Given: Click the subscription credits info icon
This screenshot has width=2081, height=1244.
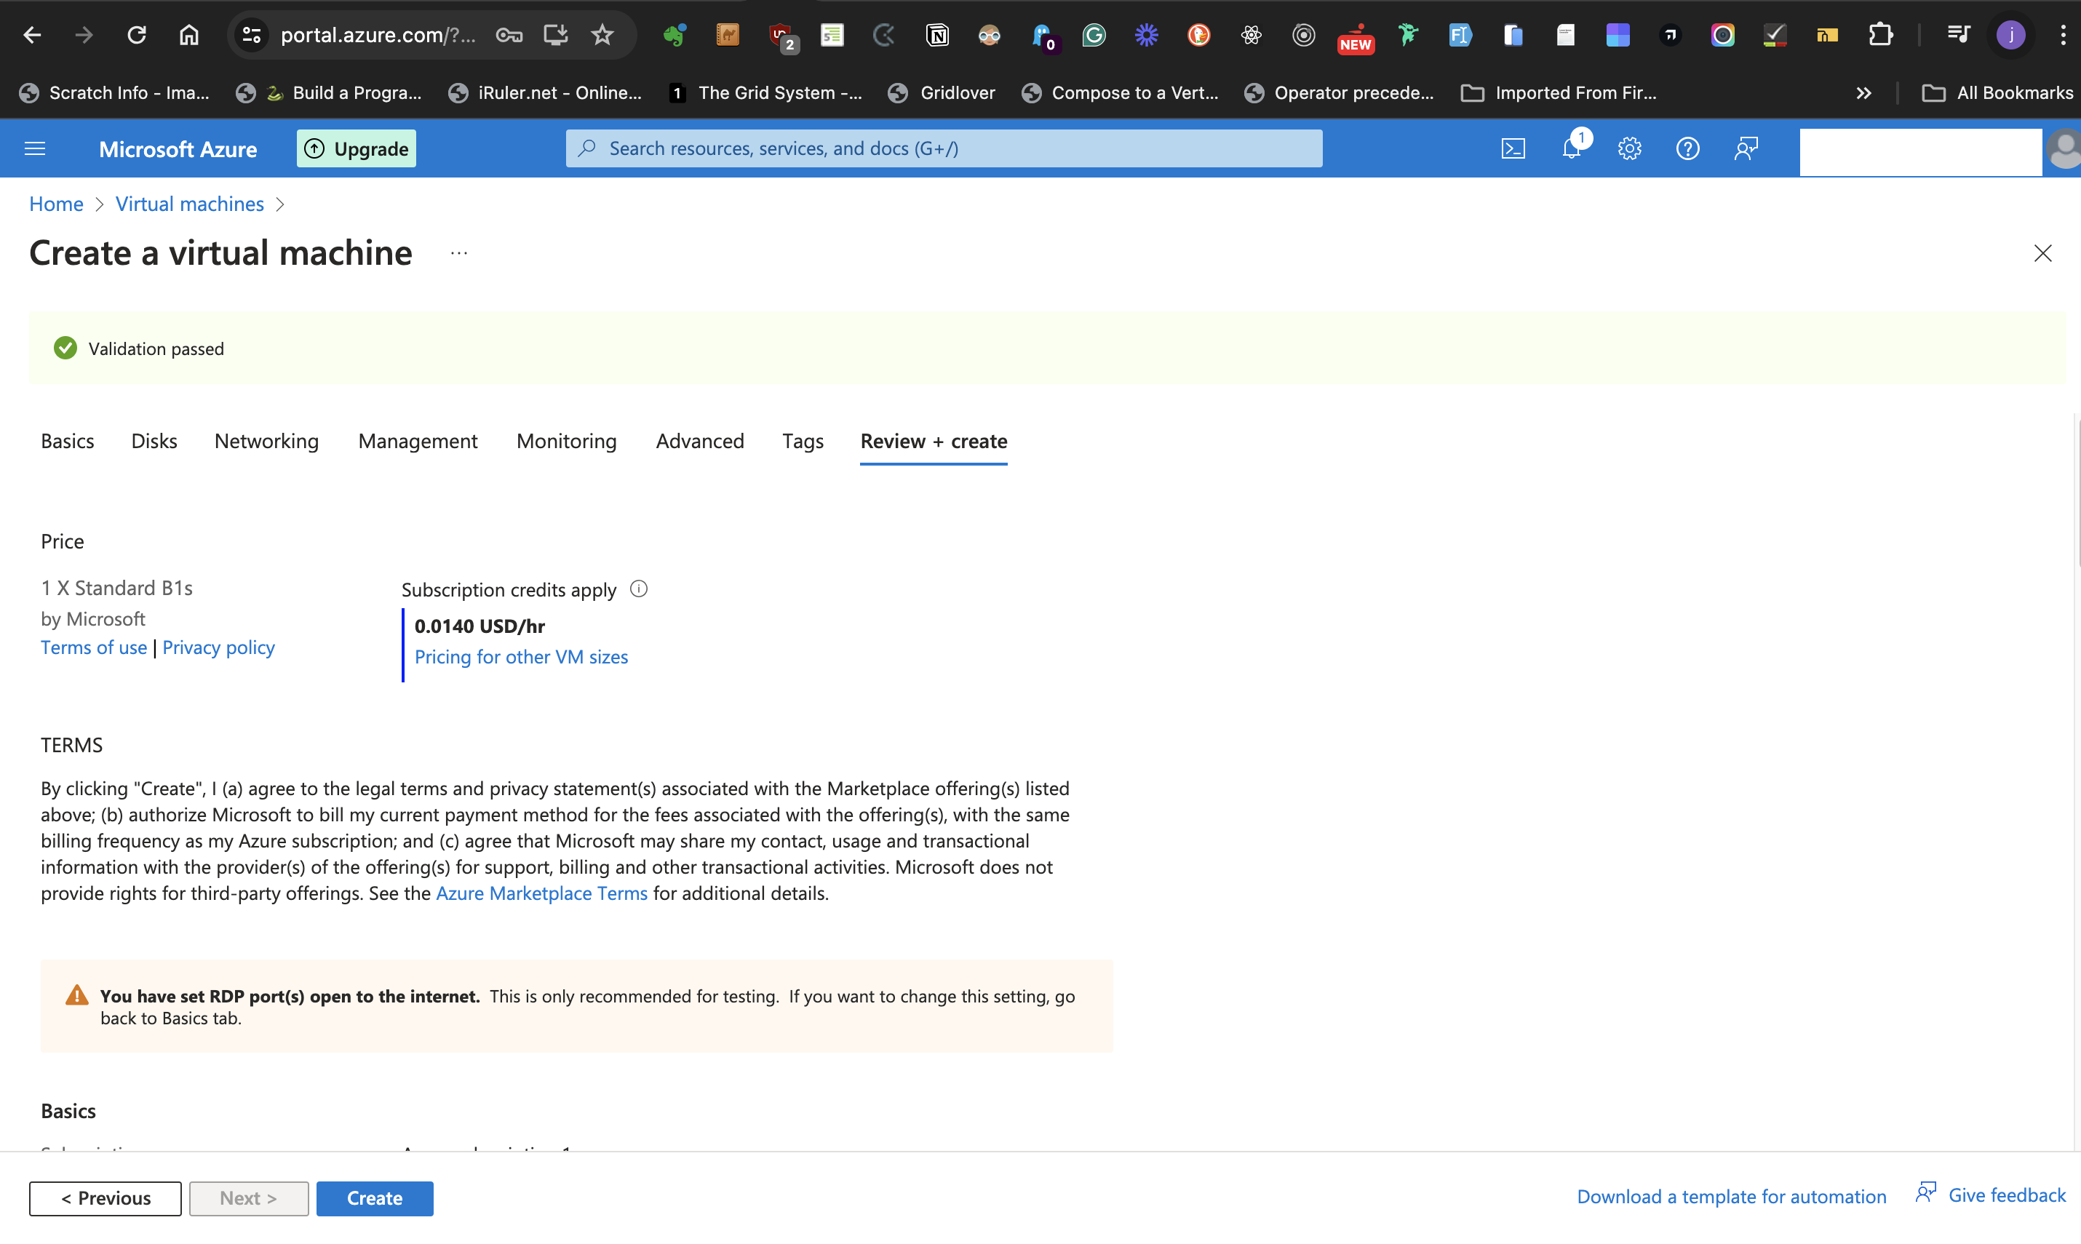Looking at the screenshot, I should coord(639,589).
